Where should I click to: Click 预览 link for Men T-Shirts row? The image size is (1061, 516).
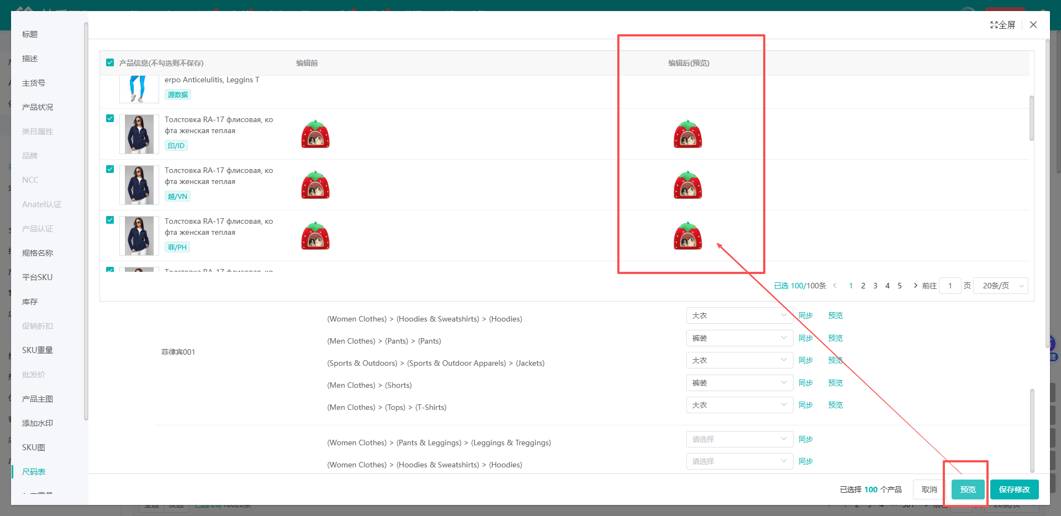836,405
